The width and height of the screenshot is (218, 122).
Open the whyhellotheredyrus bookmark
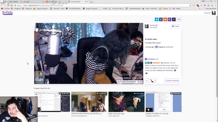[133, 8]
